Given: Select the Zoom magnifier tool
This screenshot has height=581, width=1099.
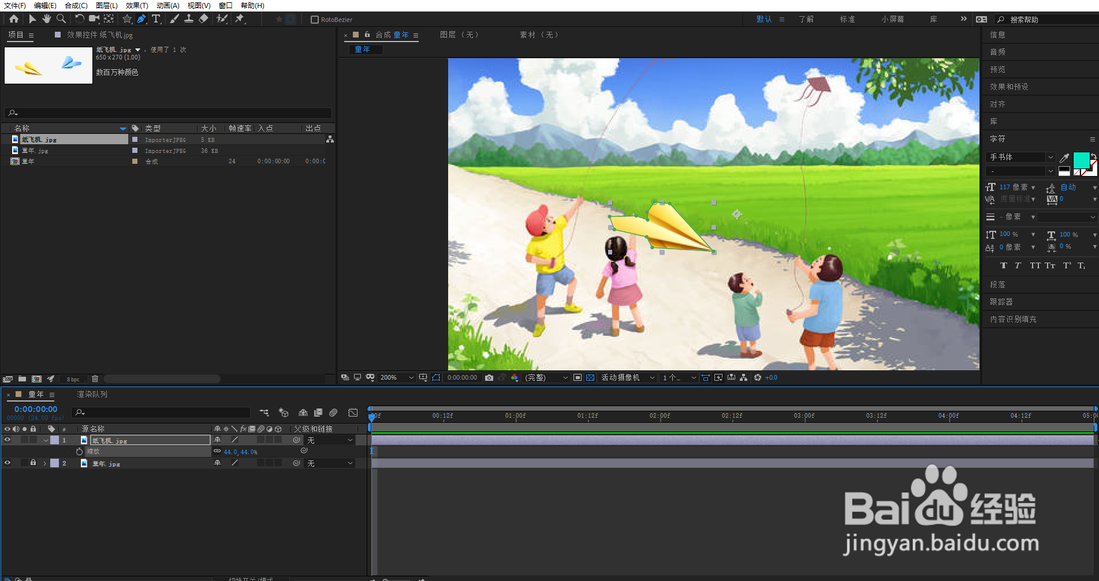Looking at the screenshot, I should coord(61,19).
